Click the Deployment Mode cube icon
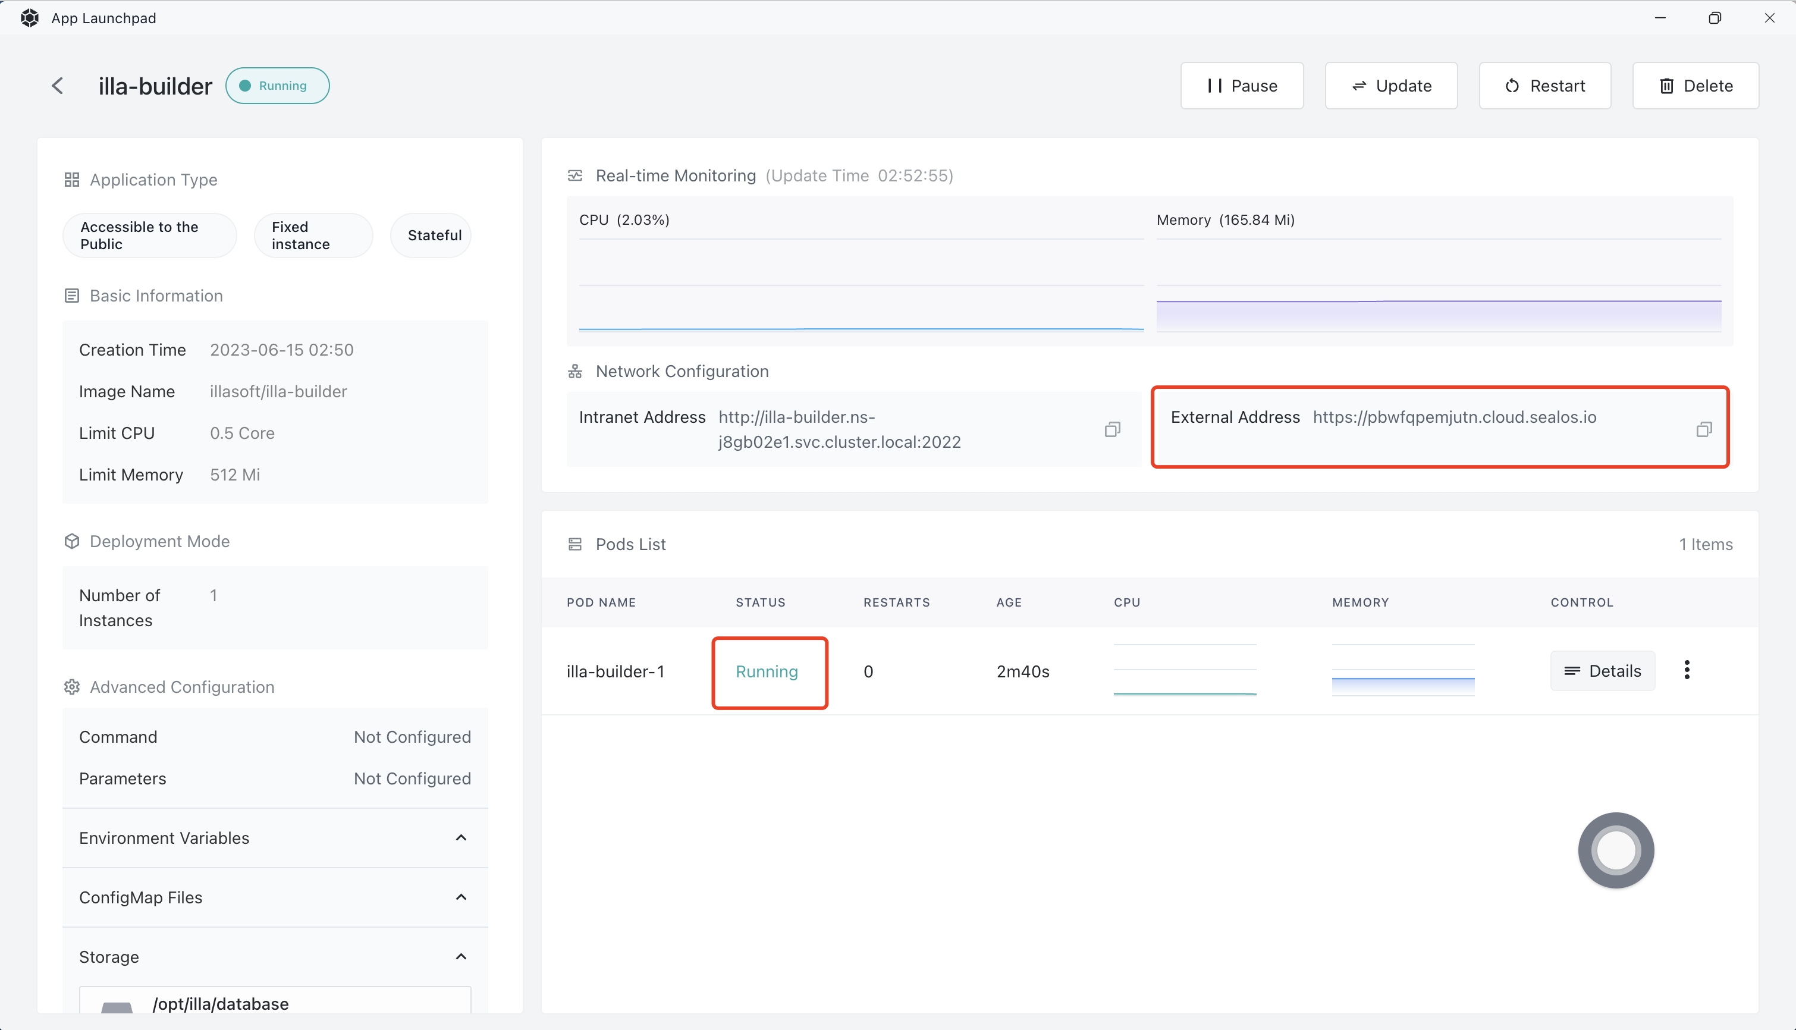The width and height of the screenshot is (1796, 1030). pos(71,541)
